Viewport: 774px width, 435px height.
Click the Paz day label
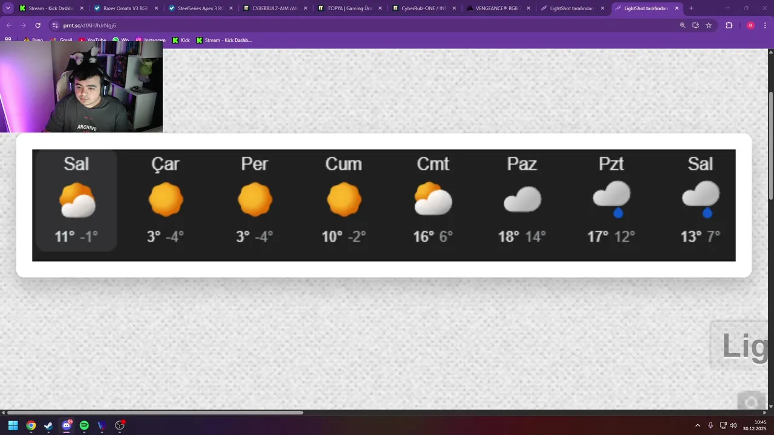(x=522, y=164)
